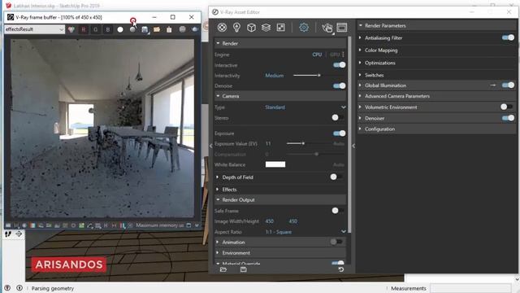Revert to default settings arrow icon
Image resolution: width=520 pixels, height=293 pixels.
[x=341, y=269]
